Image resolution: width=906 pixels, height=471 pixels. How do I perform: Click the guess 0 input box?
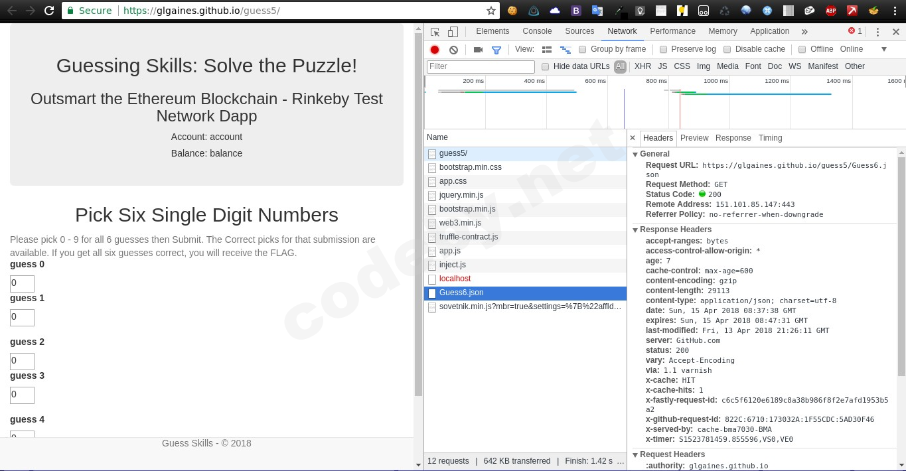click(x=22, y=283)
